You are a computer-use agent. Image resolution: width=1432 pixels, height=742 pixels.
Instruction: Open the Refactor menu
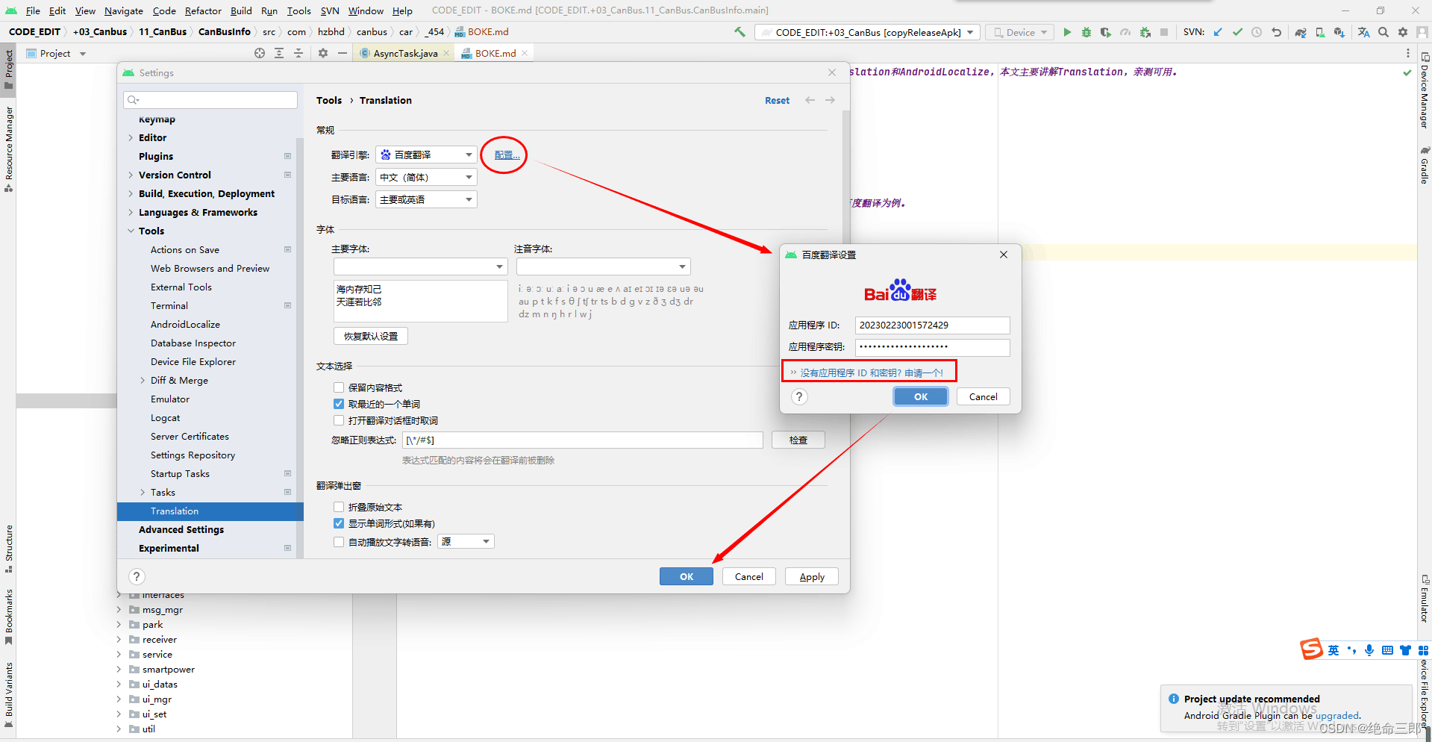coord(203,10)
